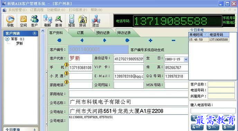Open the 客户 customers toolbar icon

[x=34, y=21]
